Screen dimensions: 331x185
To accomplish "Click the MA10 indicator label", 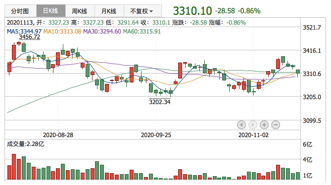I will click(62, 32).
